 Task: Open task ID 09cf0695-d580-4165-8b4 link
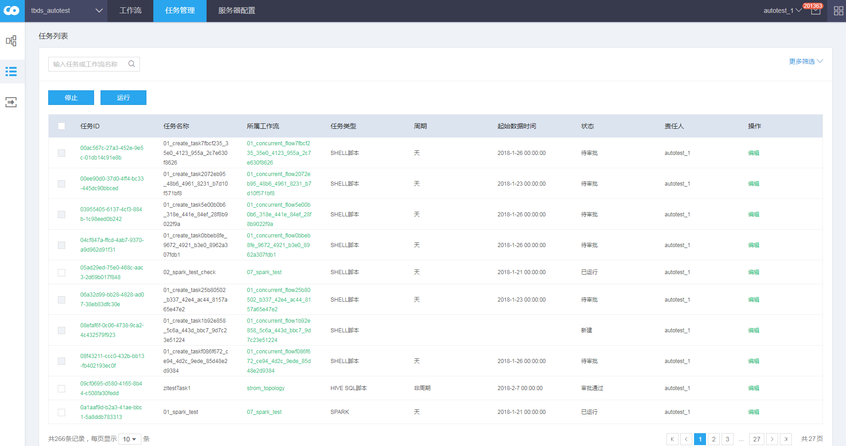pyautogui.click(x=112, y=388)
